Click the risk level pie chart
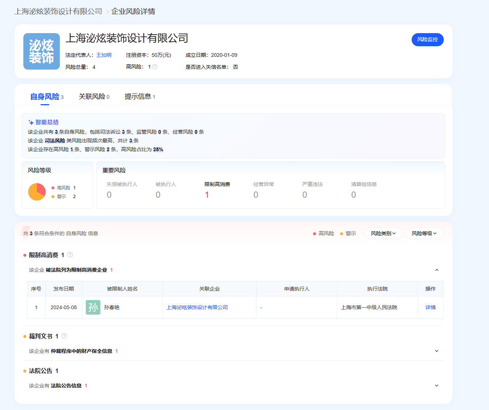Image resolution: width=489 pixels, height=410 pixels. 37,192
